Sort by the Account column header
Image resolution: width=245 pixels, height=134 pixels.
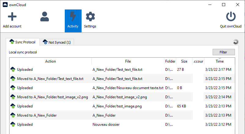[198, 61]
